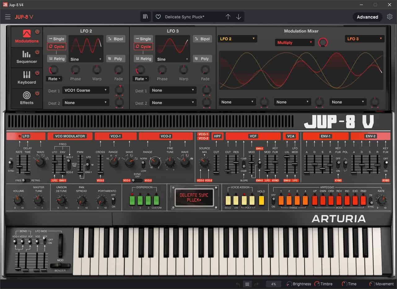Open the settings gear
The height and width of the screenshot is (289, 397).
389,17
